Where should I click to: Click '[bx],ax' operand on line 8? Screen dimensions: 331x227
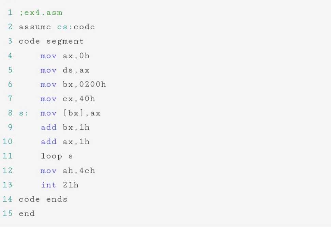click(x=82, y=113)
